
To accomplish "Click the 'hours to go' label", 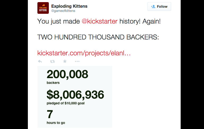I will [x=56, y=123].
